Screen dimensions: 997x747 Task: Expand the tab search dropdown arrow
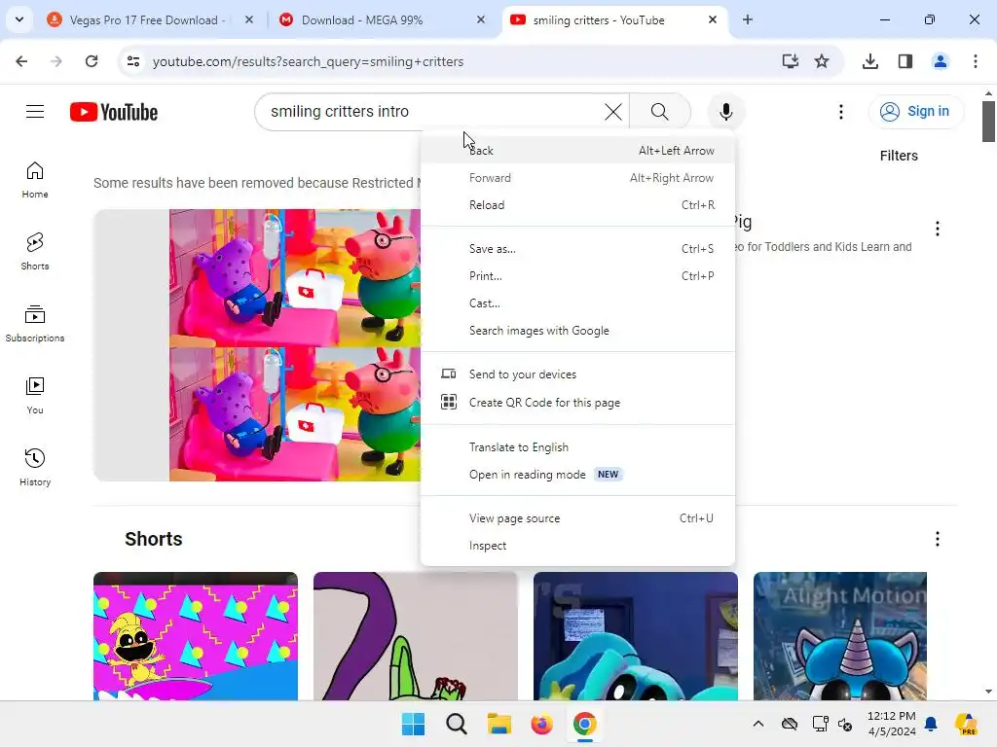(x=19, y=19)
